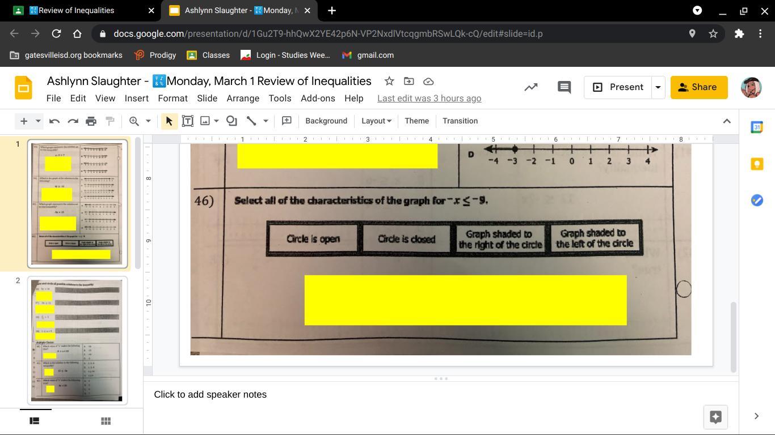
Task: Open the Present options dropdown arrow
Action: pyautogui.click(x=658, y=87)
